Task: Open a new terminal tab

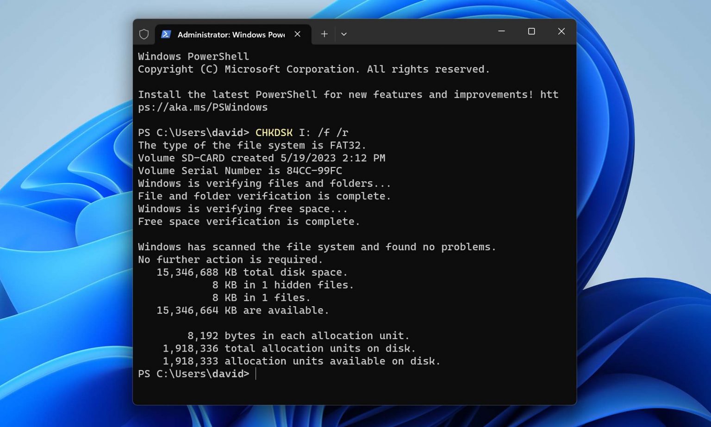Action: pyautogui.click(x=324, y=34)
